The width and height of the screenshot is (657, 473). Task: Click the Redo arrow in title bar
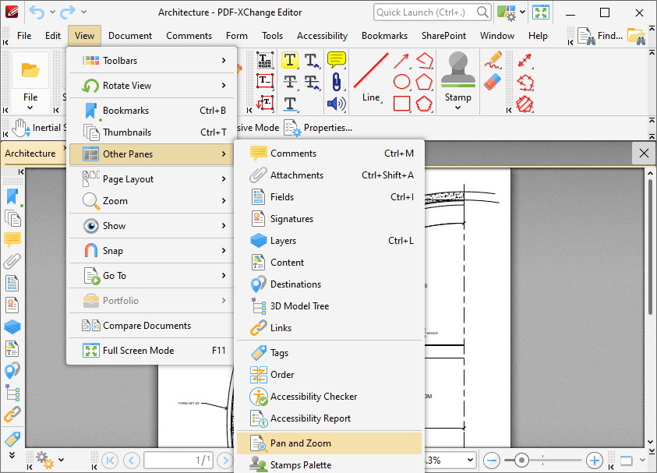tap(68, 12)
